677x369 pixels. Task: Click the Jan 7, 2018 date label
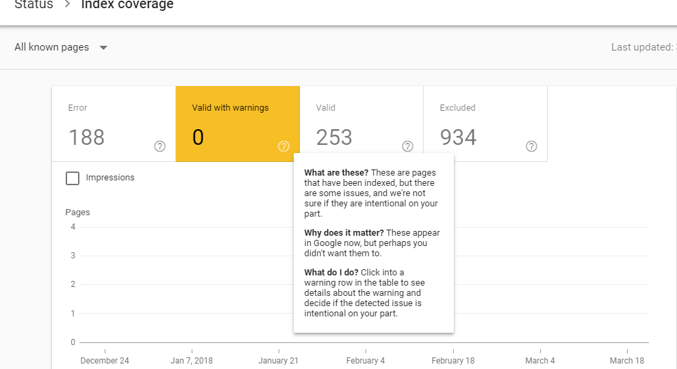[192, 360]
